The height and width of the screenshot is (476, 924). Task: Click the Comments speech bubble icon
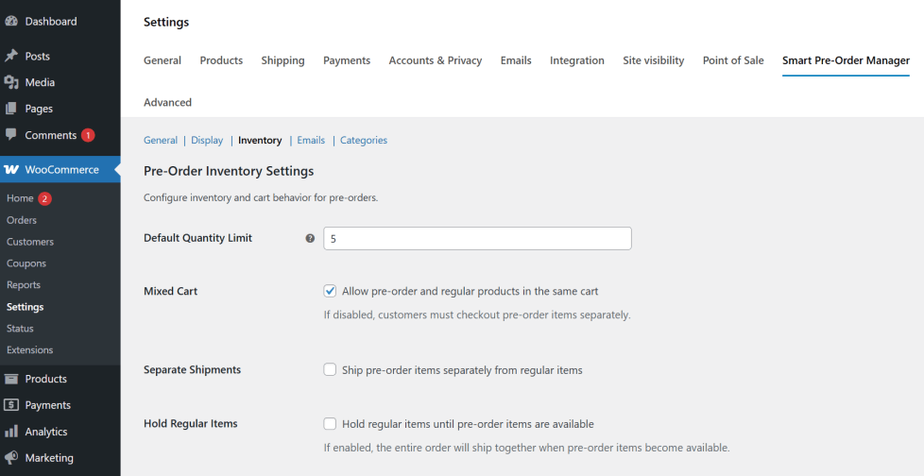click(x=11, y=135)
